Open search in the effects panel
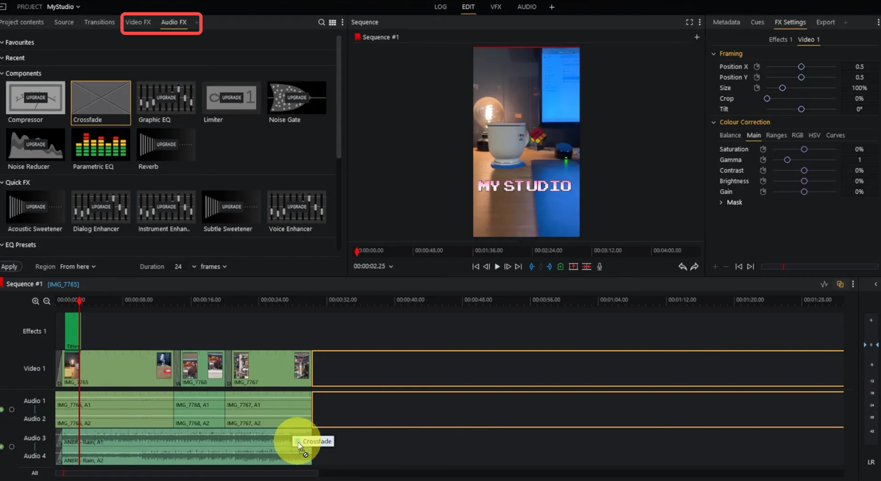This screenshot has height=481, width=881. pos(321,22)
